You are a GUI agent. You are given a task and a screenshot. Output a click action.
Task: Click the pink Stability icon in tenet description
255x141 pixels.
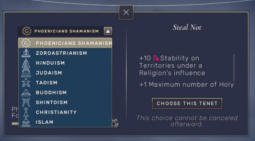click(155, 58)
